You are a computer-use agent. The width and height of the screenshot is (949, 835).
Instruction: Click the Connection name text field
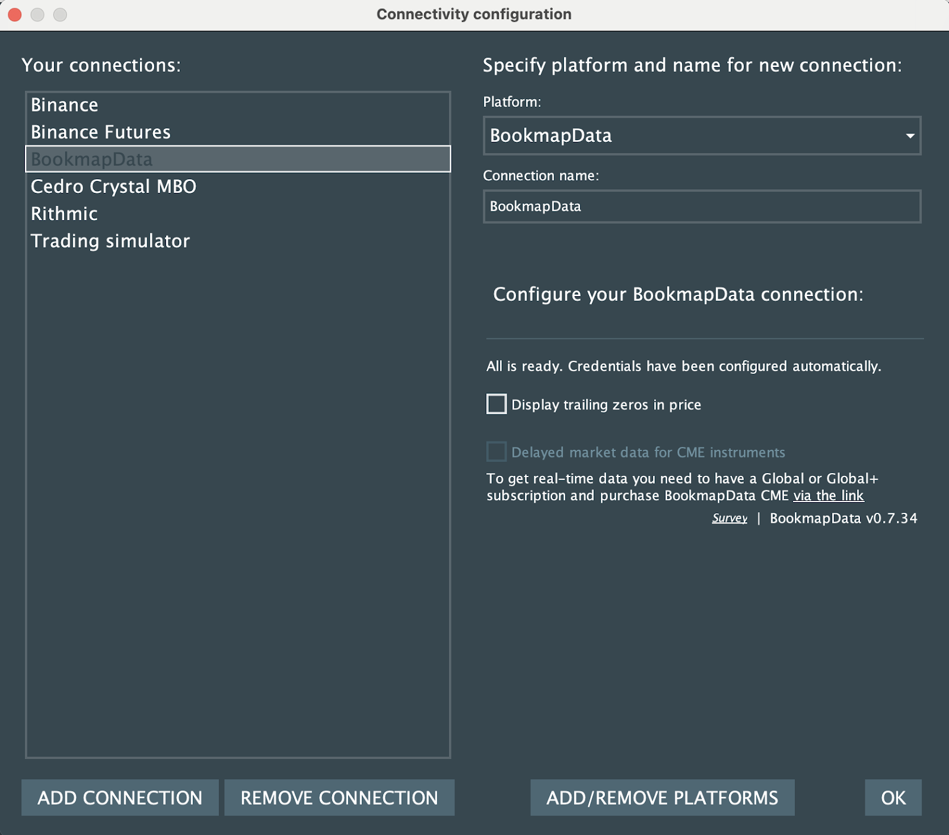pyautogui.click(x=702, y=207)
